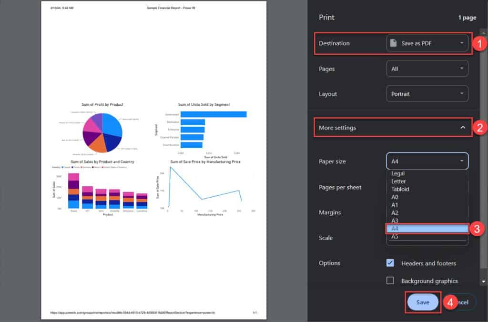This screenshot has height=322, width=488.
Task: Choose A0 from paper size list
Action: click(x=427, y=197)
